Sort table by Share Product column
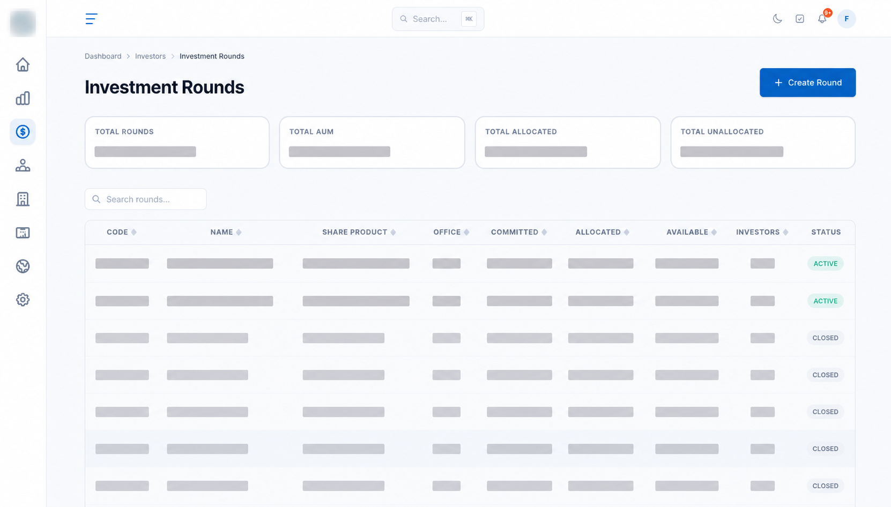The height and width of the screenshot is (507, 891). coord(359,232)
